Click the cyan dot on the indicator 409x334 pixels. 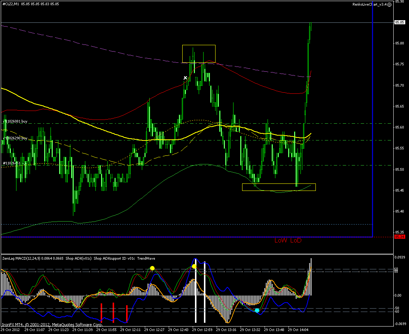click(257, 310)
